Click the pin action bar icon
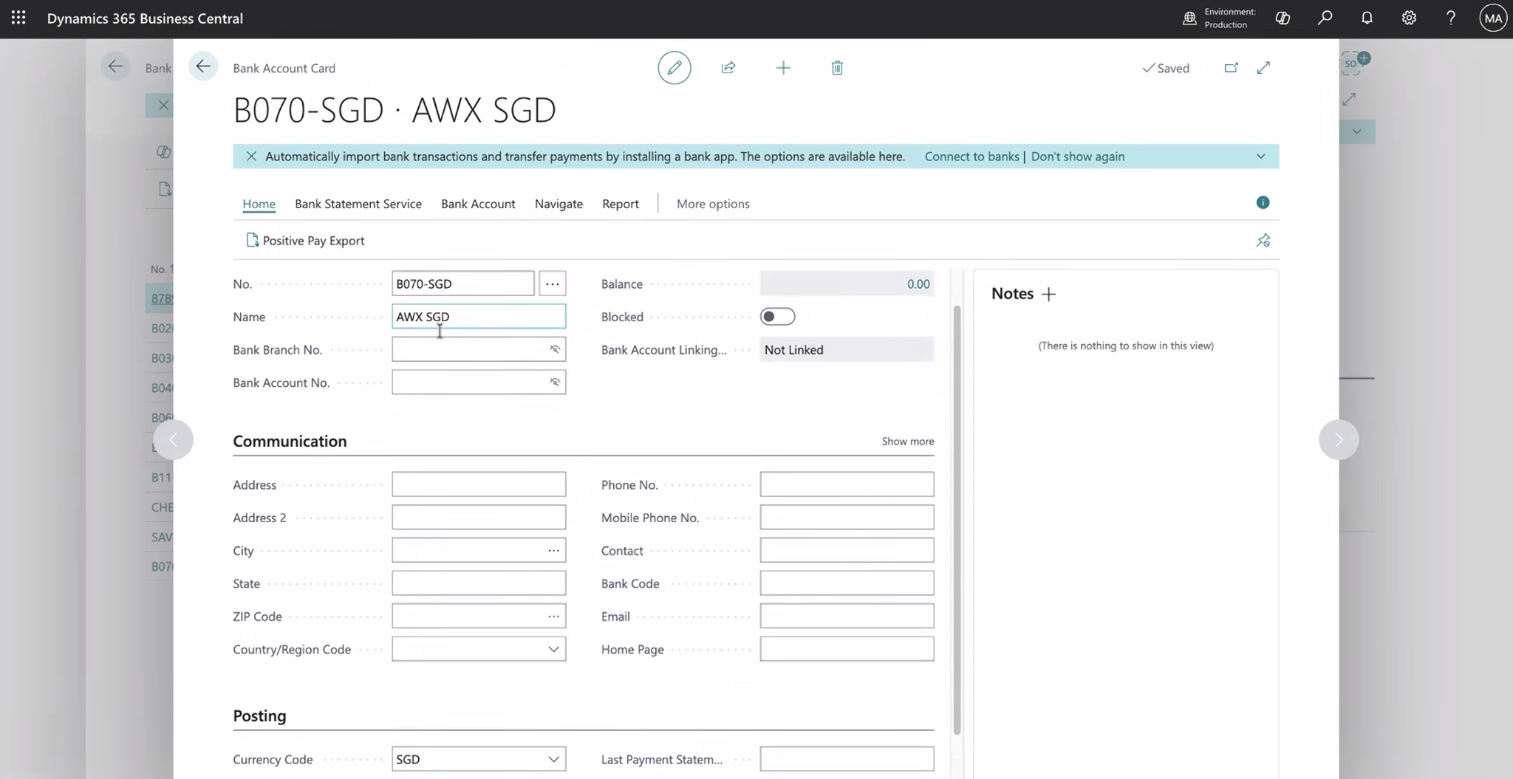This screenshot has height=779, width=1513. [1263, 241]
